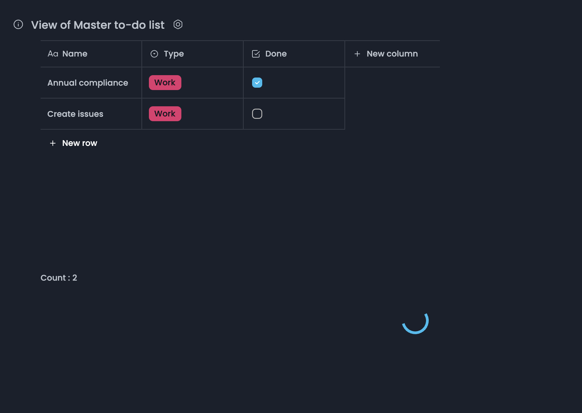Screen dimensions: 582x413
Task: Uncheck Done for Annual compliance
Action: (x=257, y=83)
